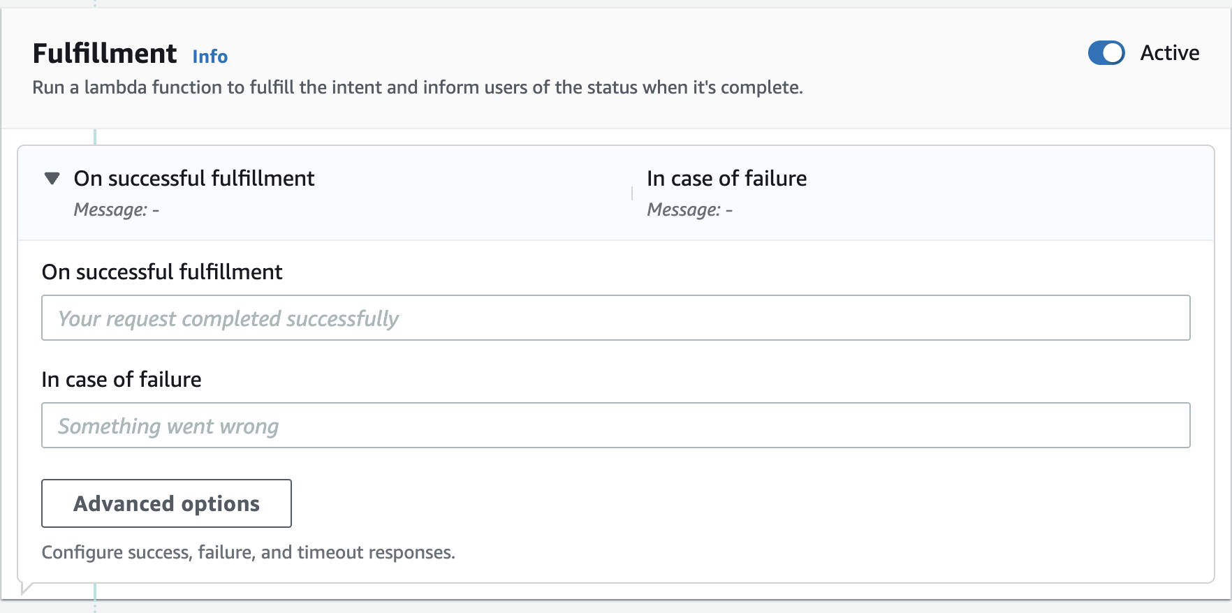1232x613 pixels.
Task: Collapse the fulfillment section using the triangle
Action: point(52,179)
